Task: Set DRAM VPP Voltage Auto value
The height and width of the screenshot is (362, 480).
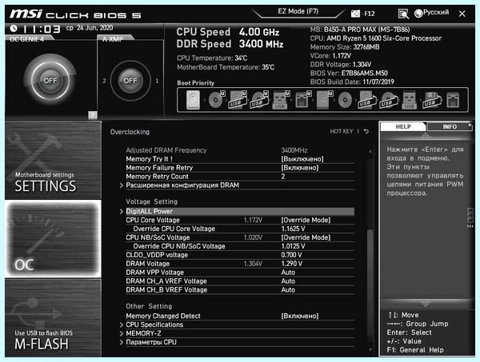Action: click(288, 272)
